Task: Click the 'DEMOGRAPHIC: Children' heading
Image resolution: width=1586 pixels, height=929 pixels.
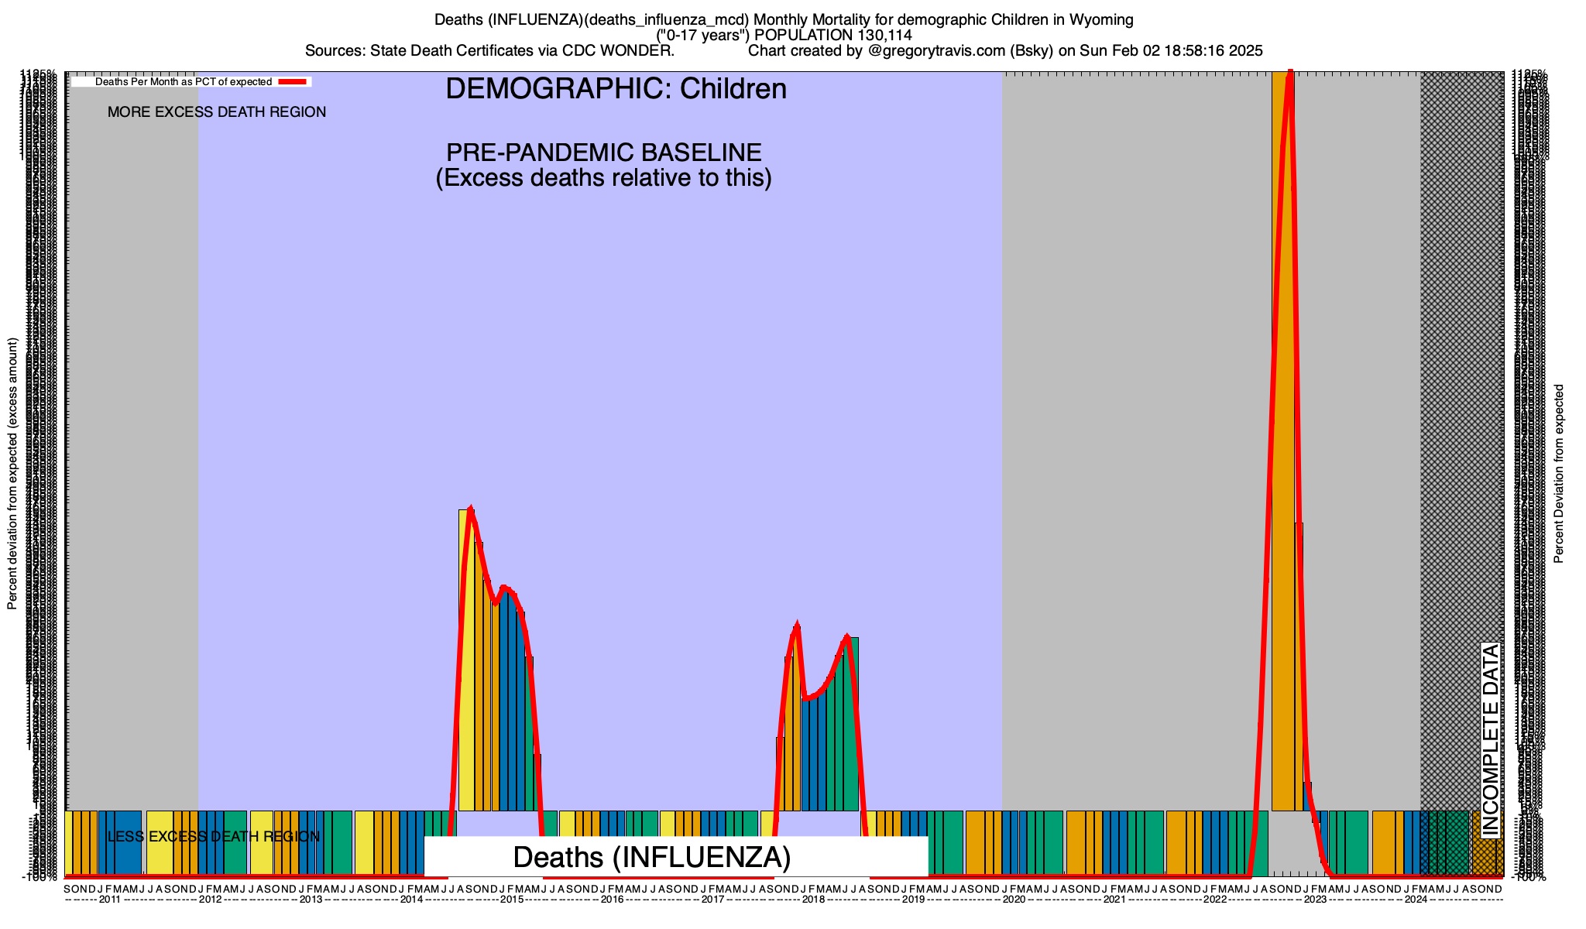Action: point(616,89)
